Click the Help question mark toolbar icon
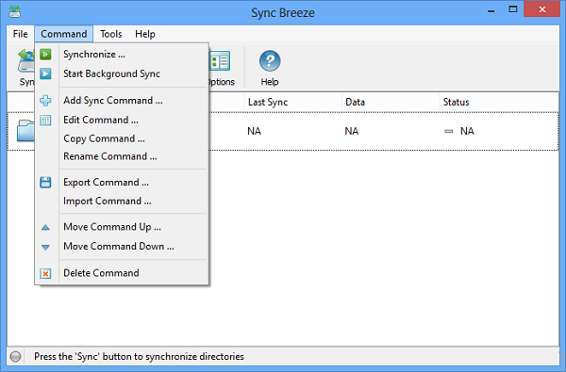566x372 pixels. pyautogui.click(x=270, y=61)
